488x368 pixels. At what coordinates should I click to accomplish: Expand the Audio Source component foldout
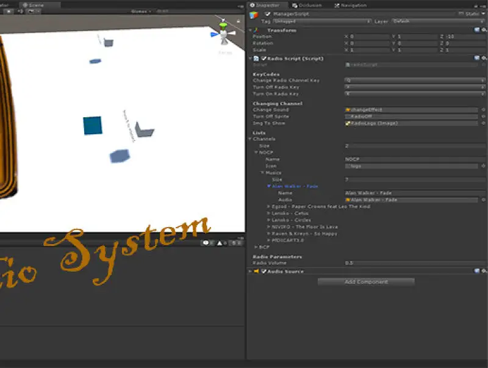pos(250,272)
